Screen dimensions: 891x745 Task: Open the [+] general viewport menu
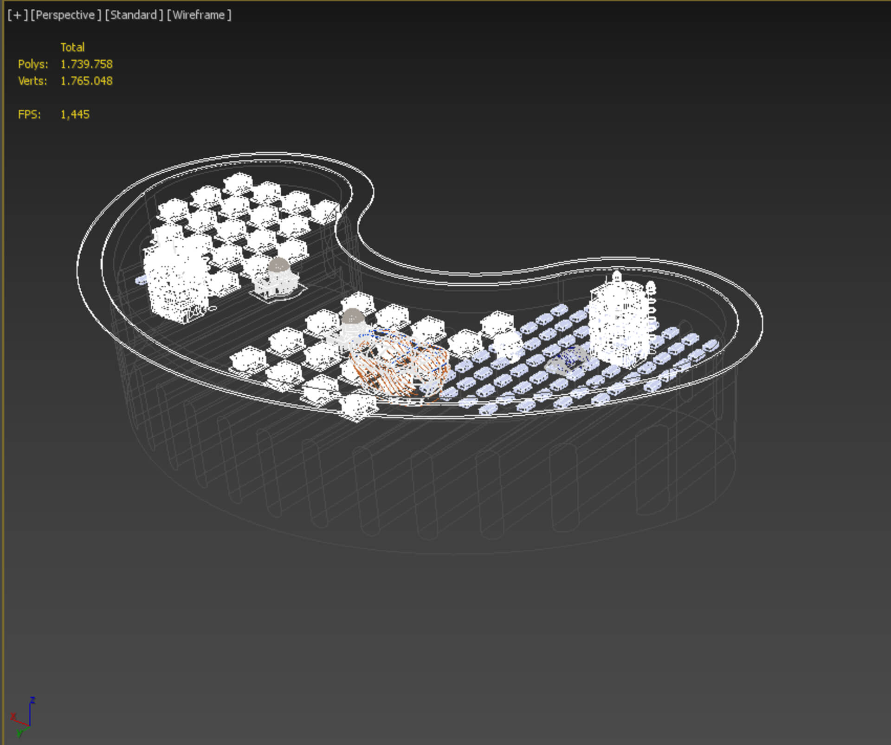point(17,15)
